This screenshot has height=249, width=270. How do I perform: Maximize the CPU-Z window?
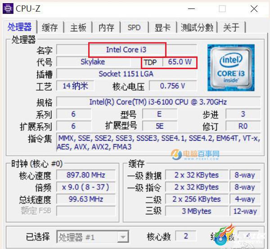click(222, 9)
